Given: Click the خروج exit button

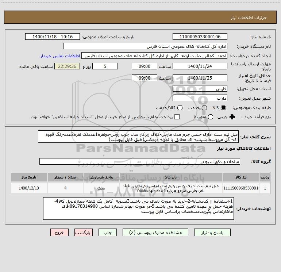Looking at the screenshot, I should click(x=59, y=233).
